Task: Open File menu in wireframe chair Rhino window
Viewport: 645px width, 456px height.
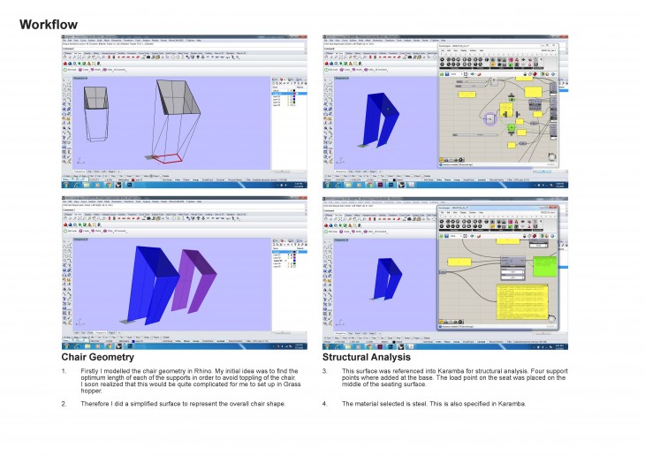Action: [65, 40]
